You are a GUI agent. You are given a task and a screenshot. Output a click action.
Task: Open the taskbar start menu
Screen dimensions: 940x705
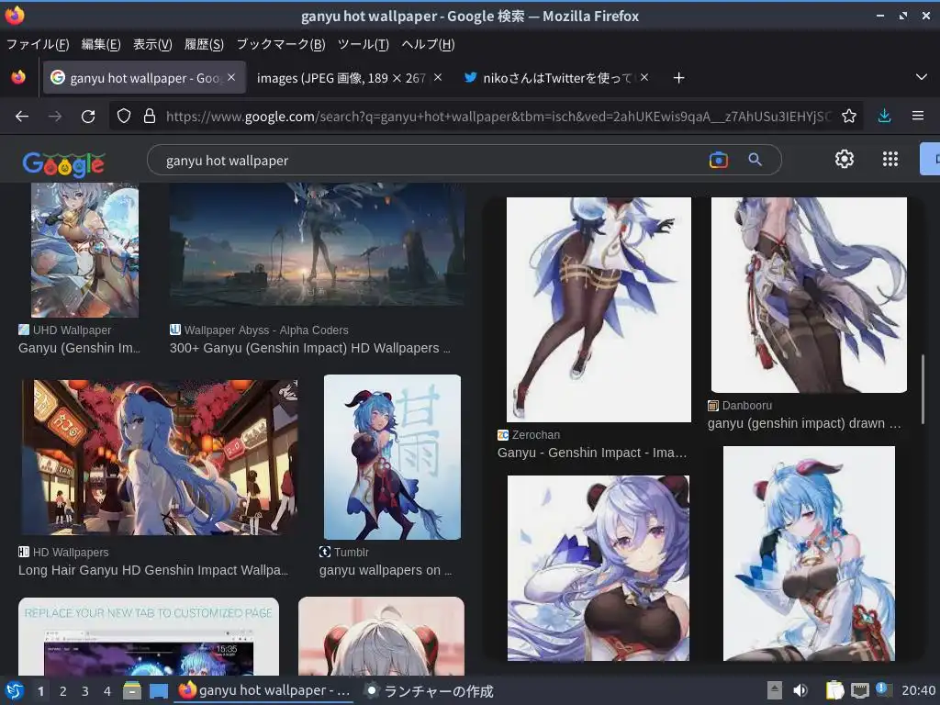(x=15, y=691)
